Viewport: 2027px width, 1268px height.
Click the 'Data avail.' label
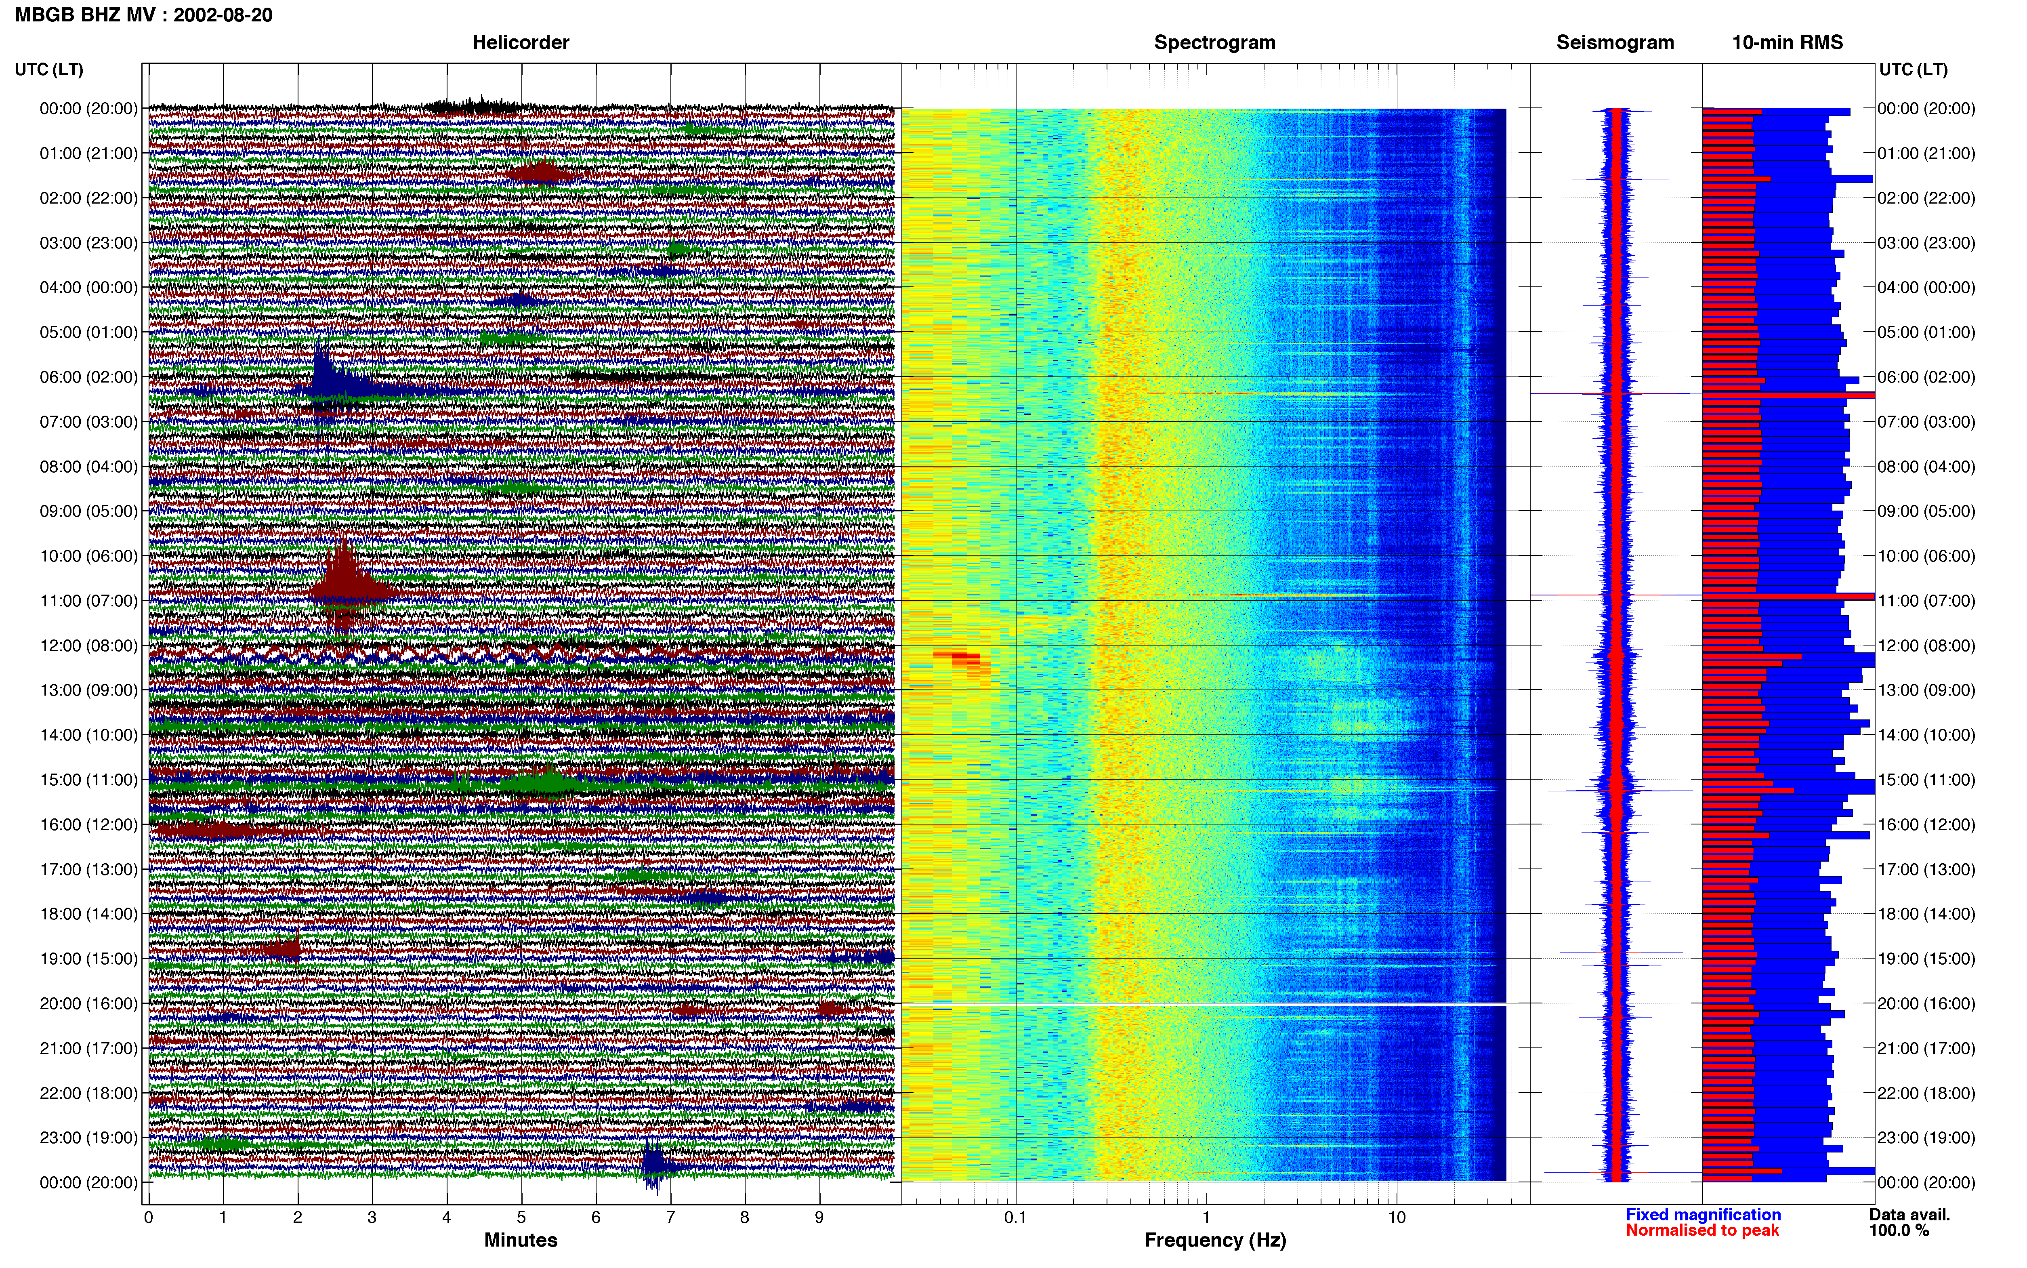pyautogui.click(x=1909, y=1214)
